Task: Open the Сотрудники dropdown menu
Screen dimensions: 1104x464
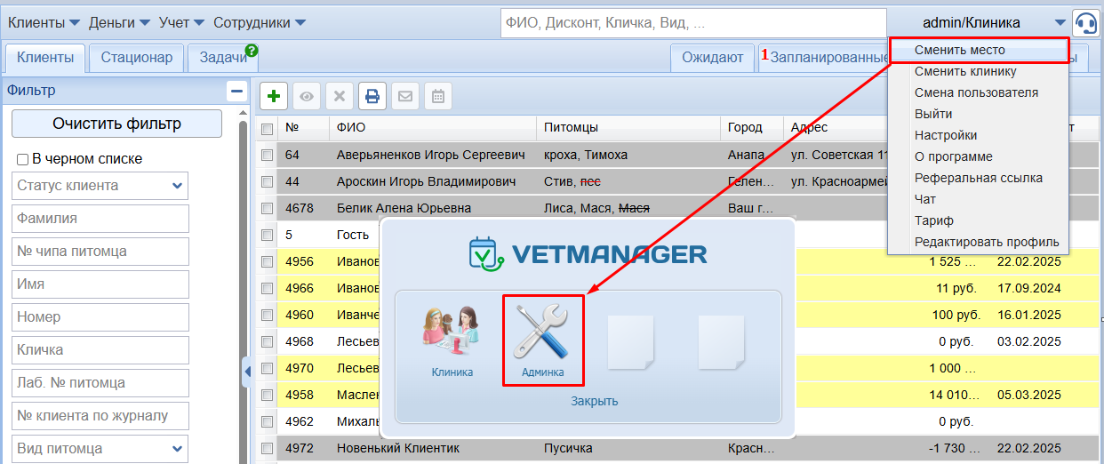Action: point(260,22)
